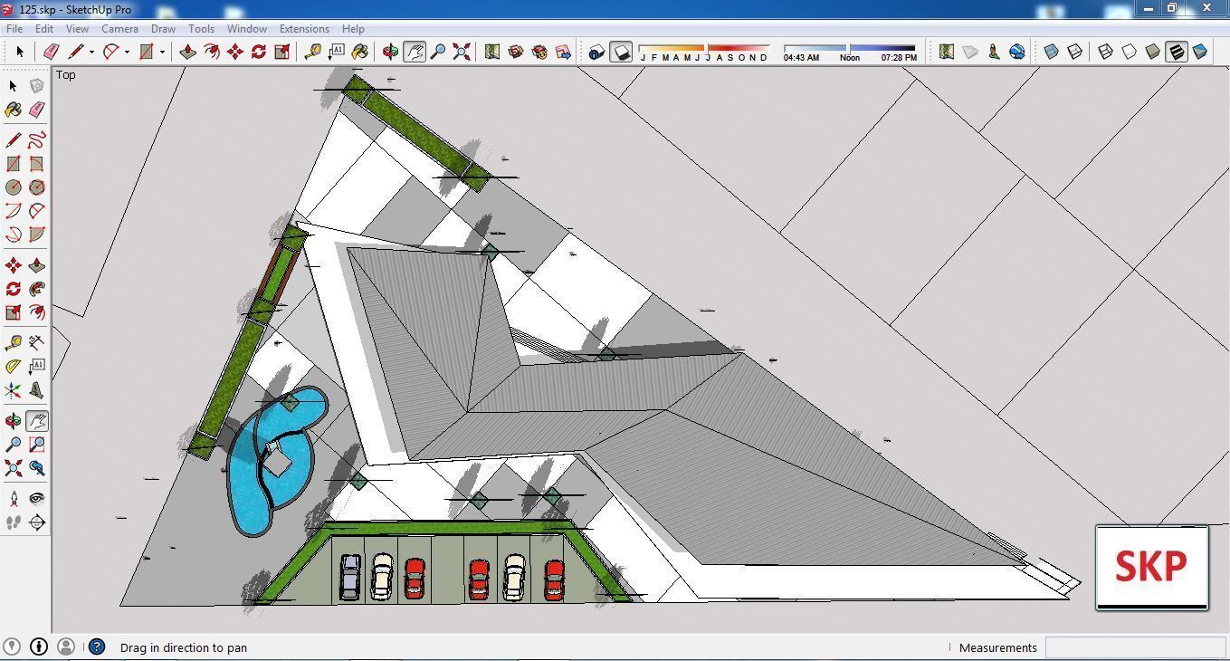Image resolution: width=1230 pixels, height=661 pixels.
Task: Activate Paint Bucket in top toolbar
Action: tap(360, 52)
